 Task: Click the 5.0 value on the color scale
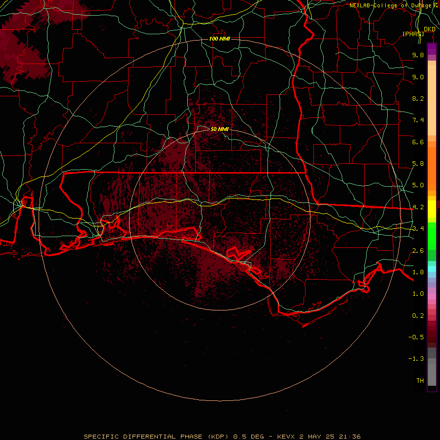[x=418, y=185]
